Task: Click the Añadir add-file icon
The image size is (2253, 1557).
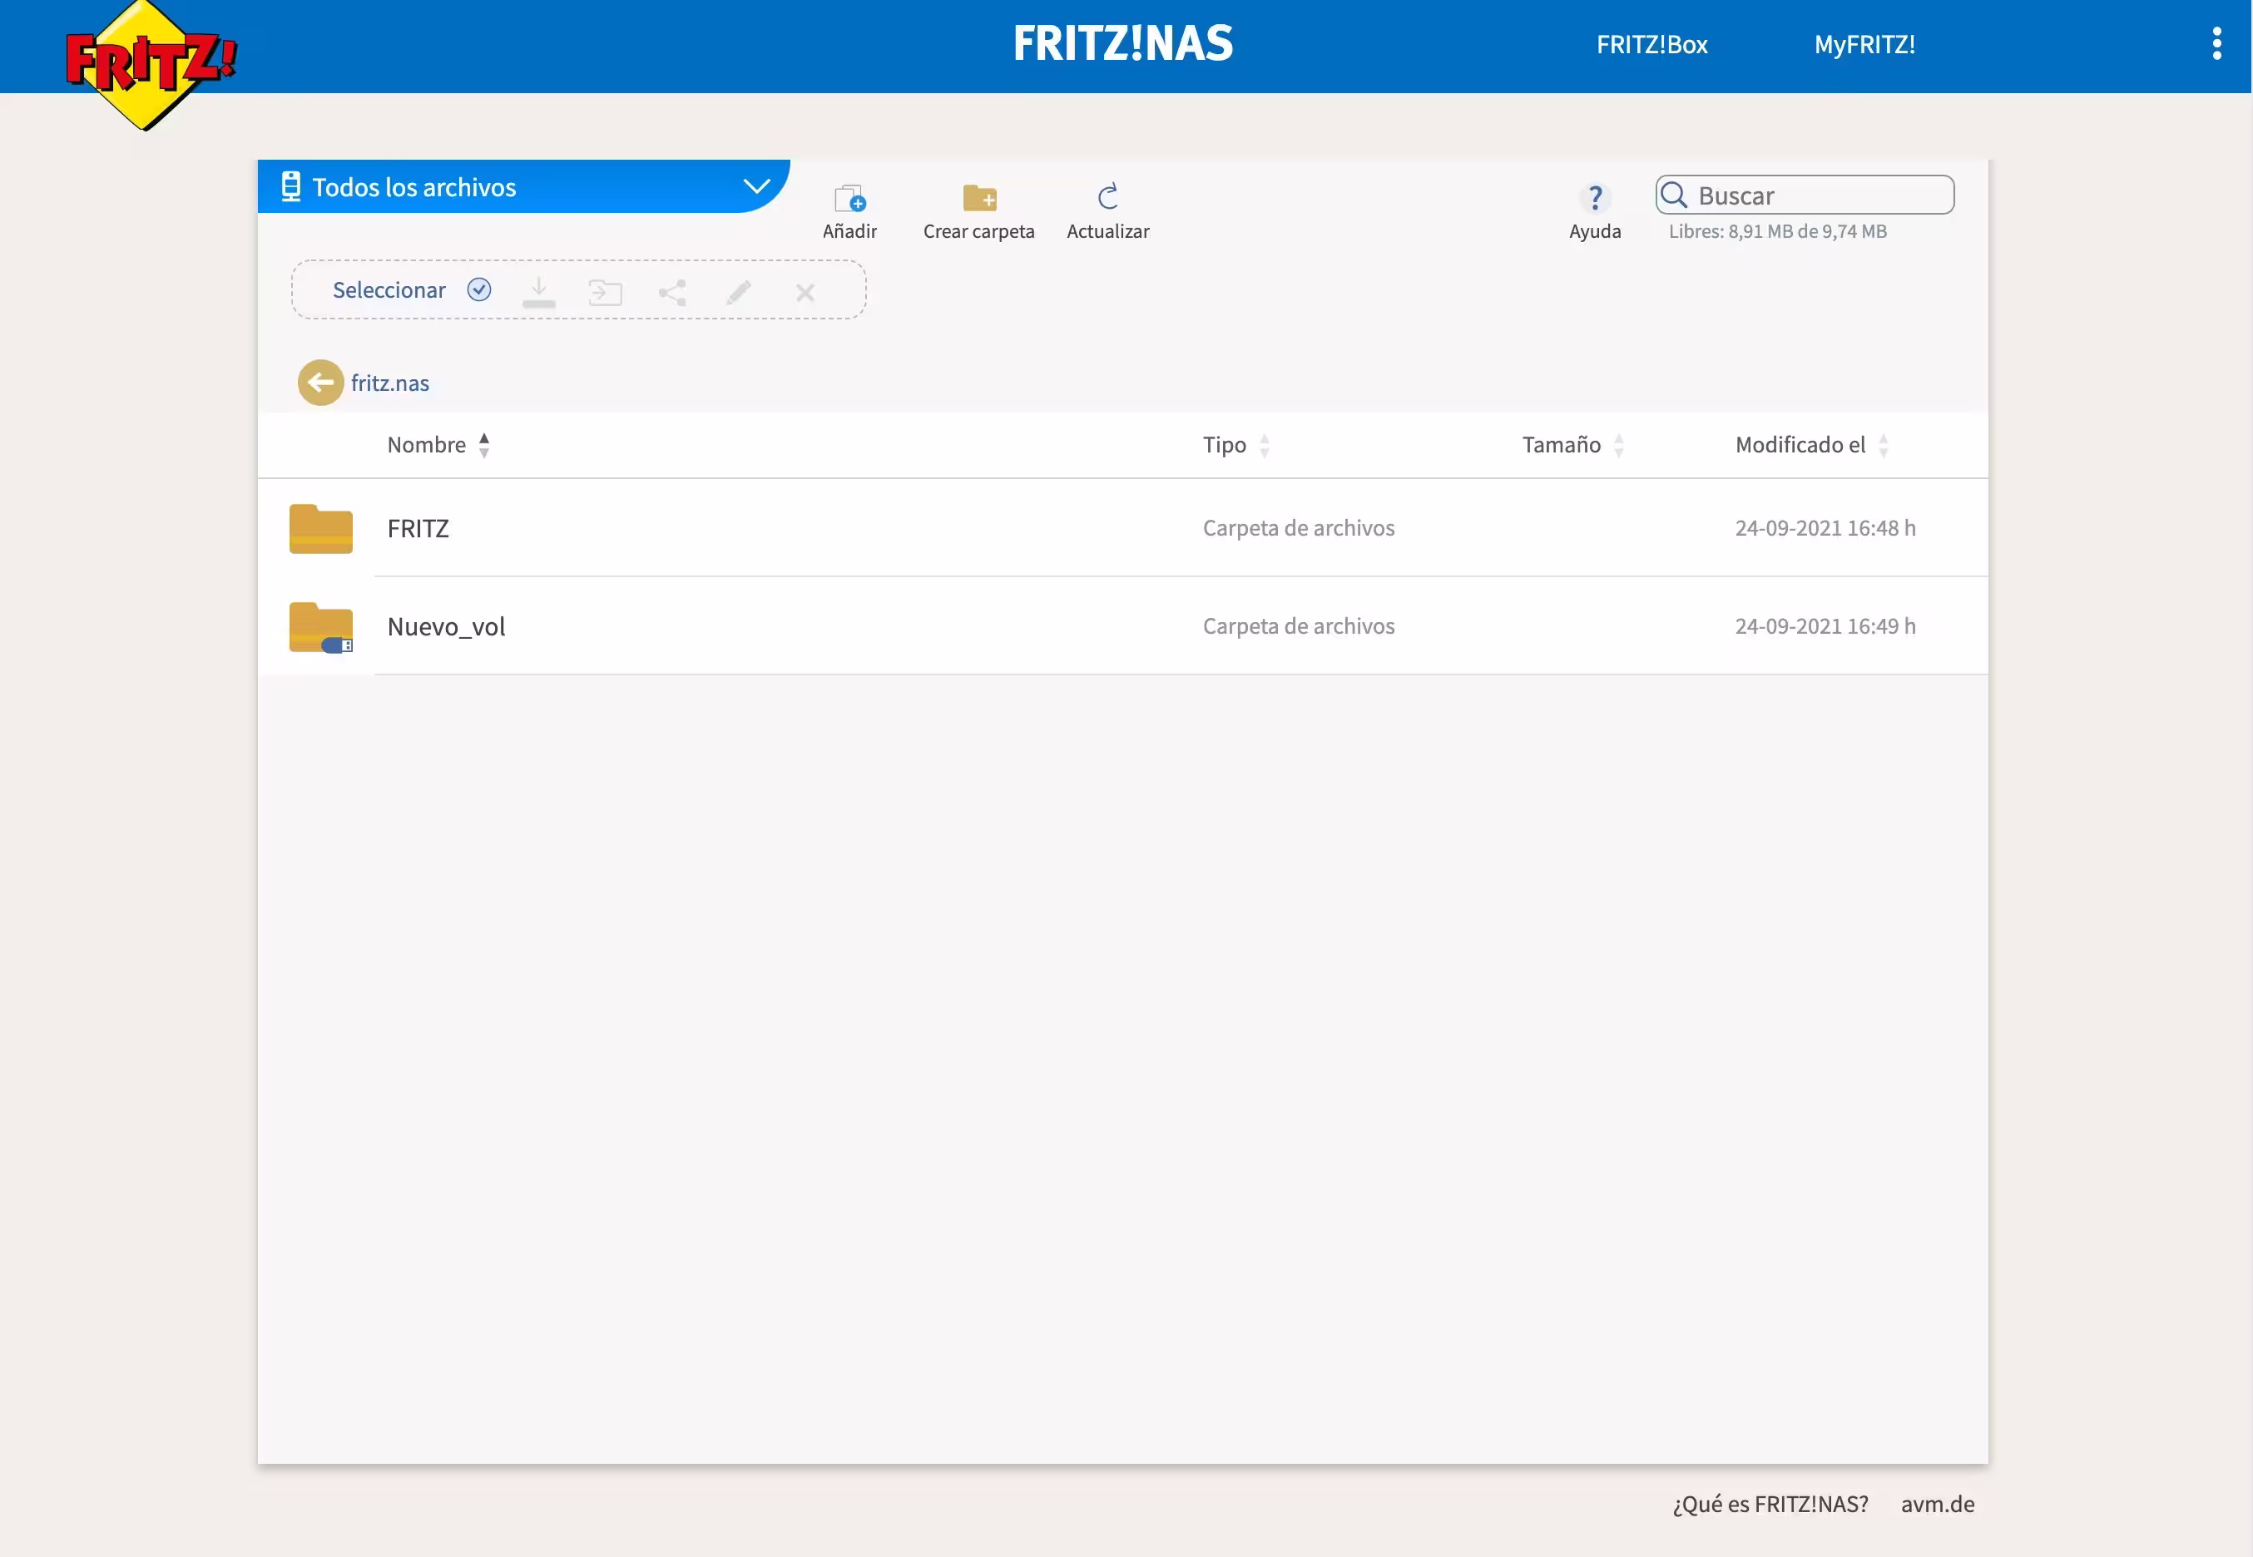Action: [x=850, y=198]
